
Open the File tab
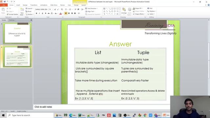tap(4, 5)
